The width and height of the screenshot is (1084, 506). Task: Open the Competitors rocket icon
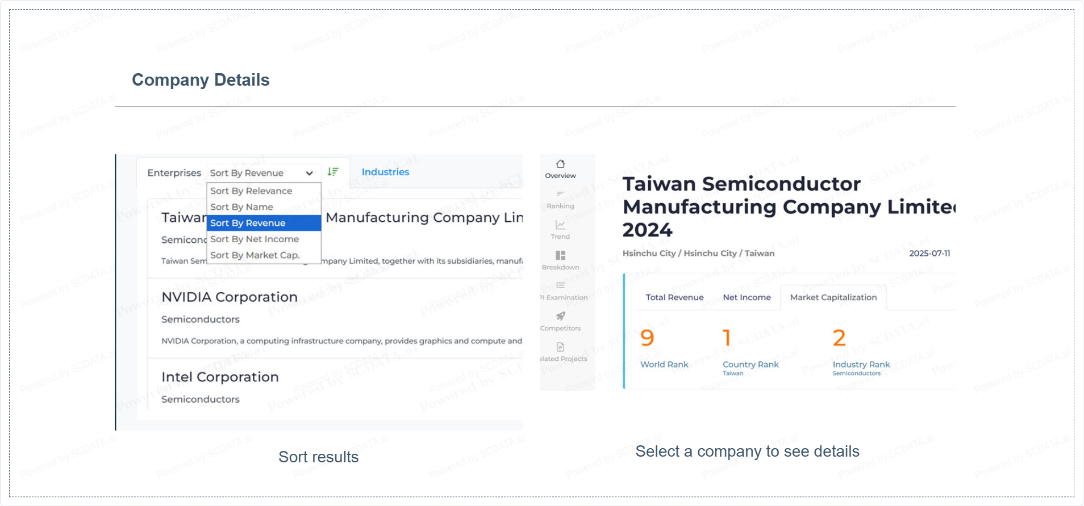(x=560, y=317)
